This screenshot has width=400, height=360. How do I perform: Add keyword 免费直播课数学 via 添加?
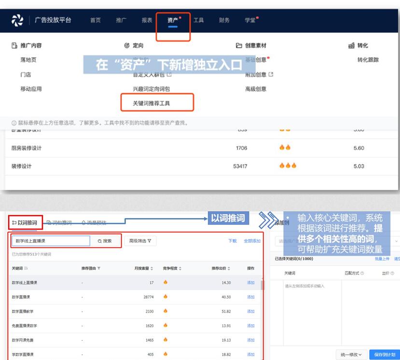[251, 326]
